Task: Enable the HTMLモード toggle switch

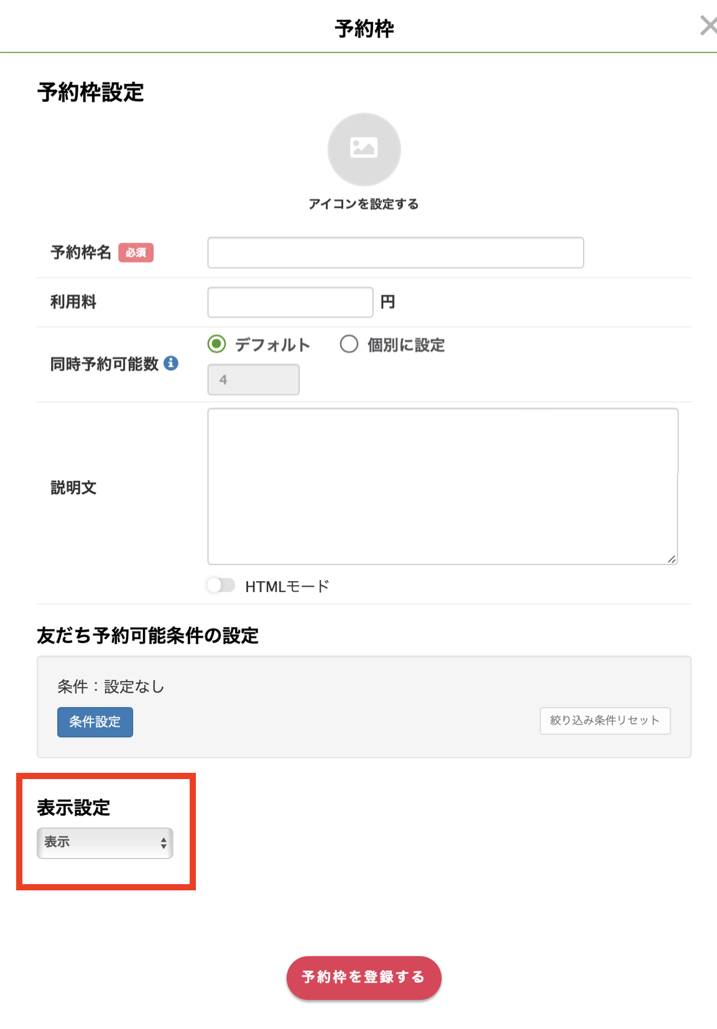Action: point(221,586)
